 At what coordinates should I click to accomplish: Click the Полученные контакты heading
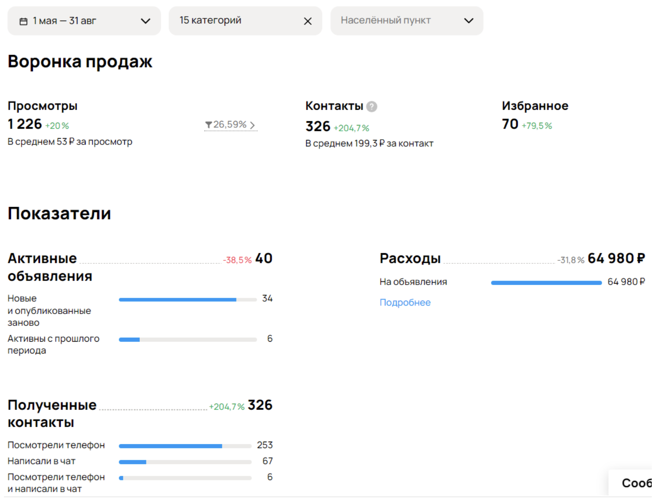[x=52, y=413]
